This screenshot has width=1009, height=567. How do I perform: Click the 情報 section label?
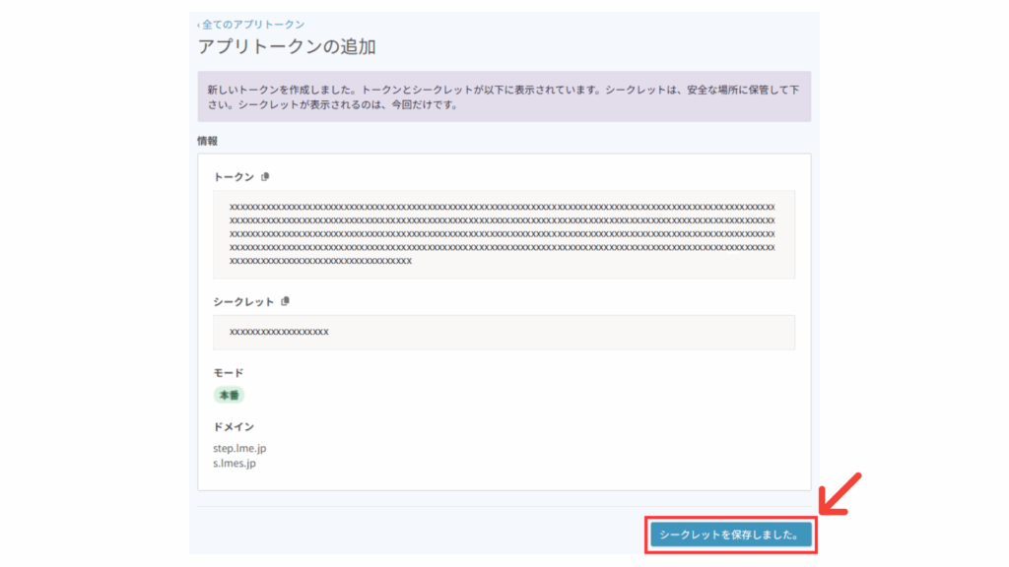click(207, 141)
